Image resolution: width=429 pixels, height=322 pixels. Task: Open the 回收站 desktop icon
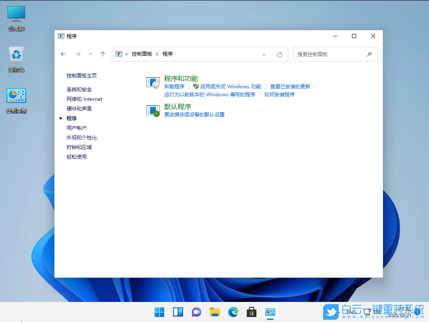(16, 56)
